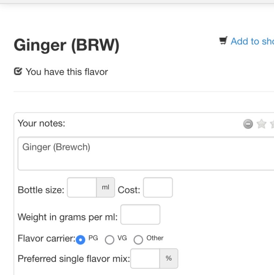Click the shopping cart icon
This screenshot has width=274, height=275.
point(223,41)
